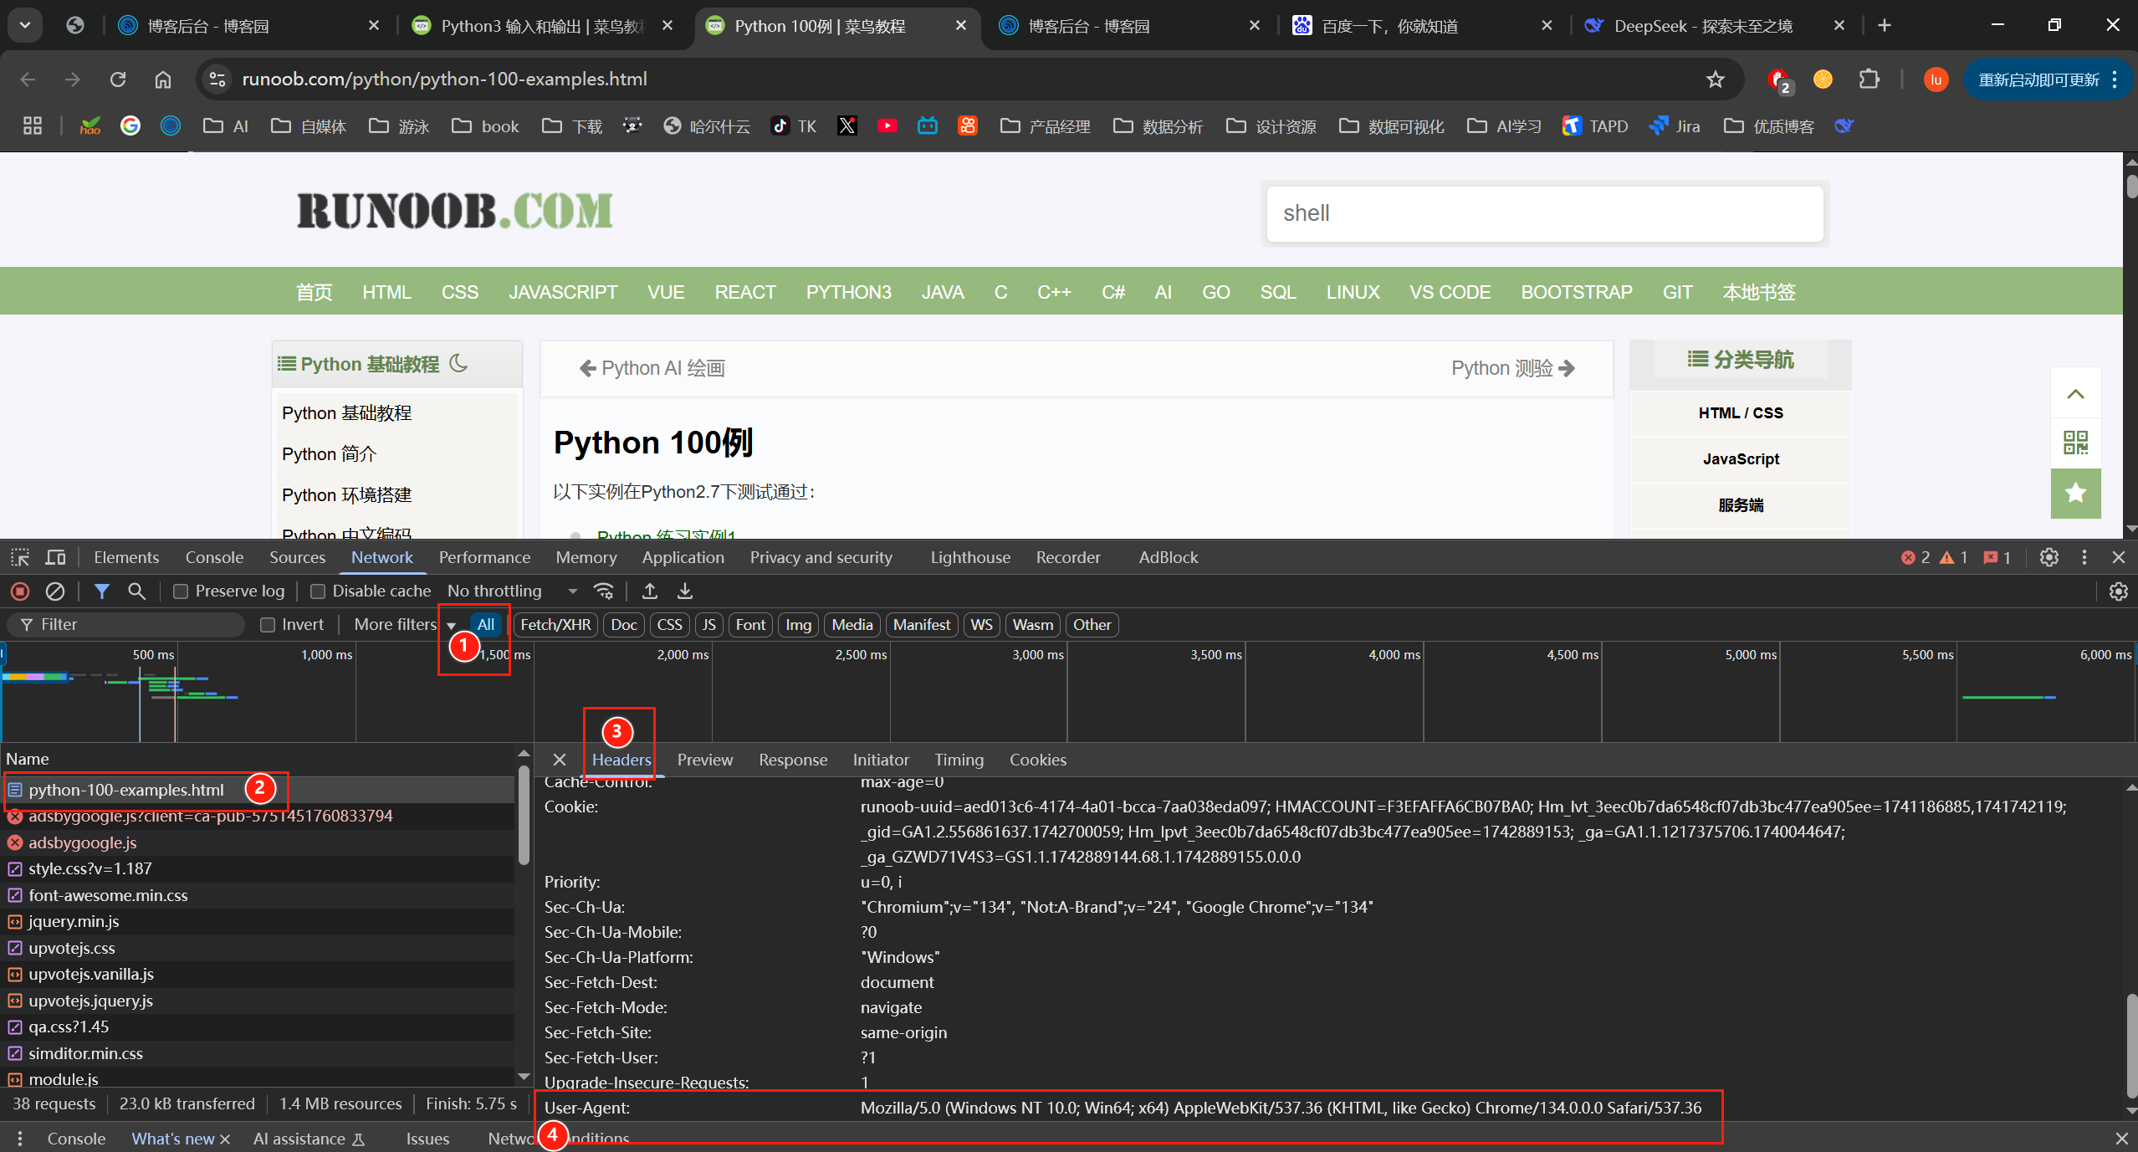
Task: Switch to the Response tab
Action: click(x=792, y=760)
